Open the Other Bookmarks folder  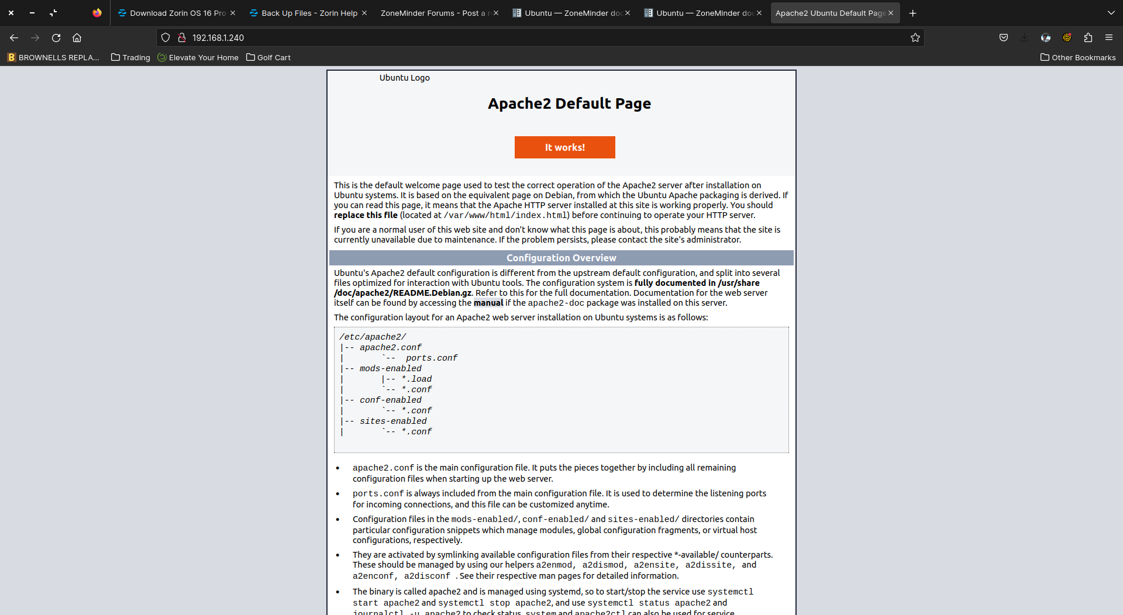tap(1078, 57)
